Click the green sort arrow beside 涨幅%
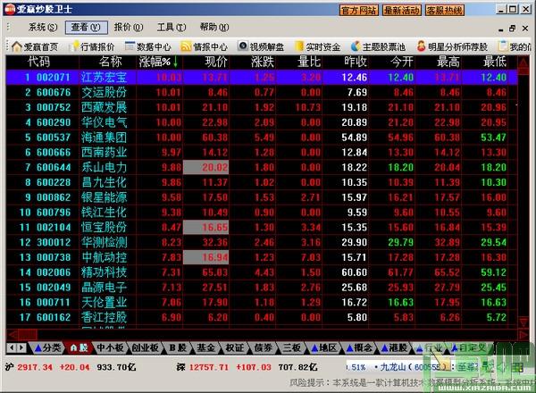 point(175,62)
